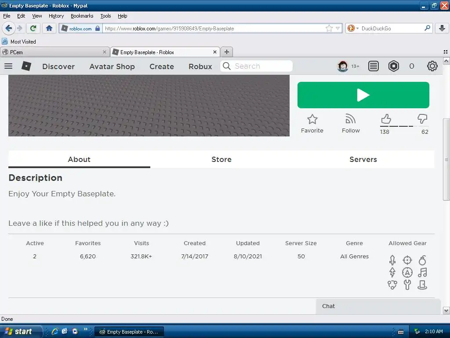The image size is (450, 338).
Task: Click the padlock site security icon
Action: (x=98, y=29)
